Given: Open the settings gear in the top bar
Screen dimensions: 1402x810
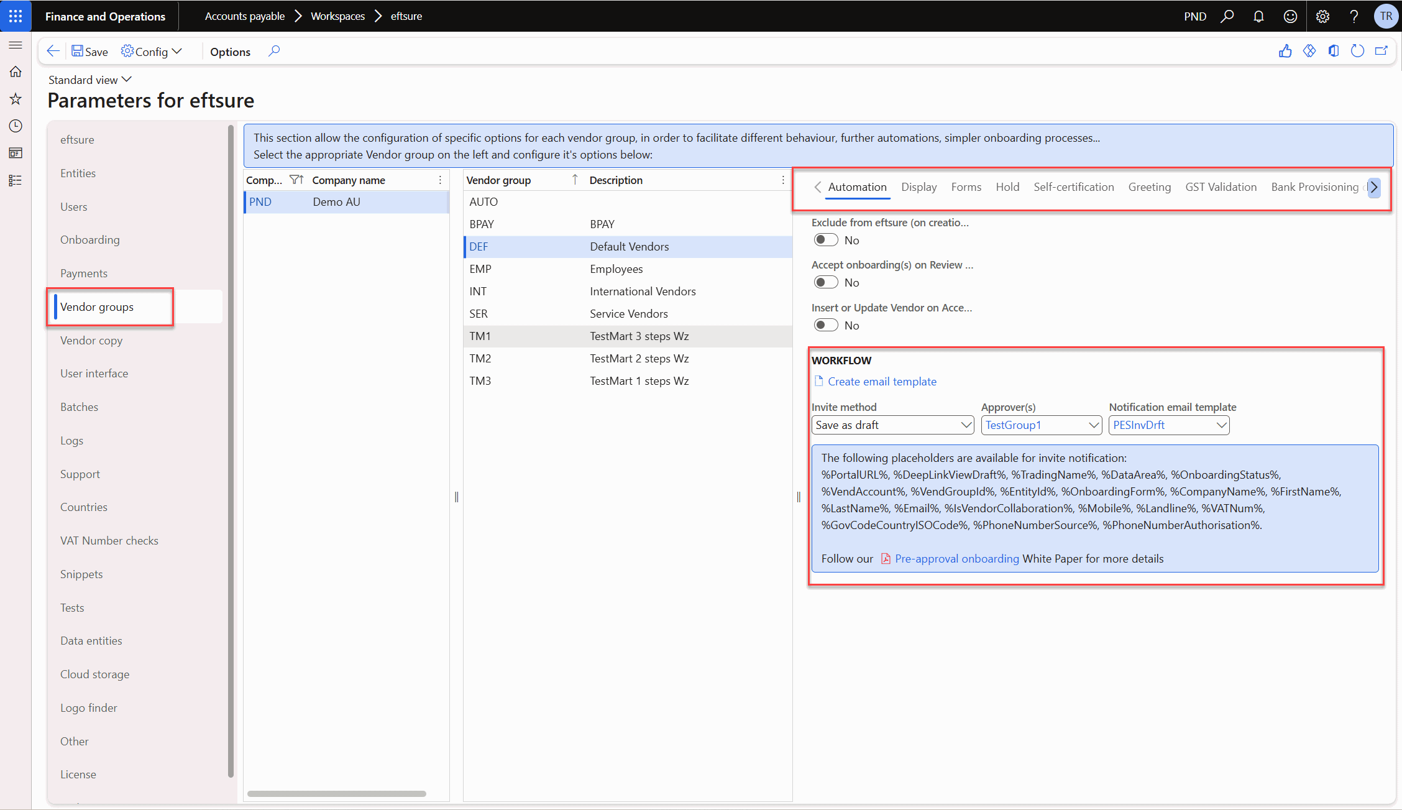Looking at the screenshot, I should (1322, 16).
